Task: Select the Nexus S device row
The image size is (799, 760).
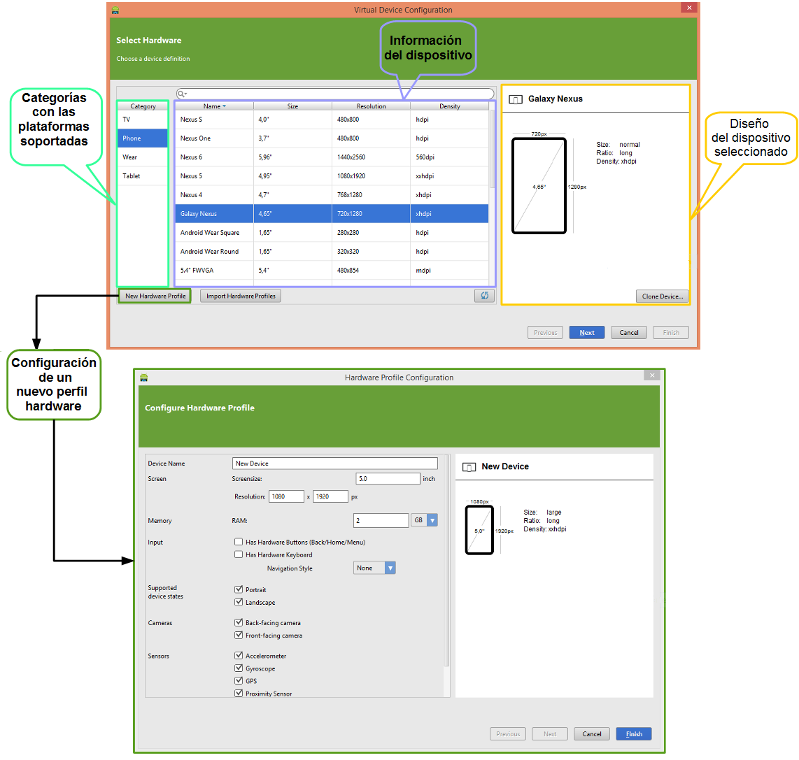Action: click(332, 119)
